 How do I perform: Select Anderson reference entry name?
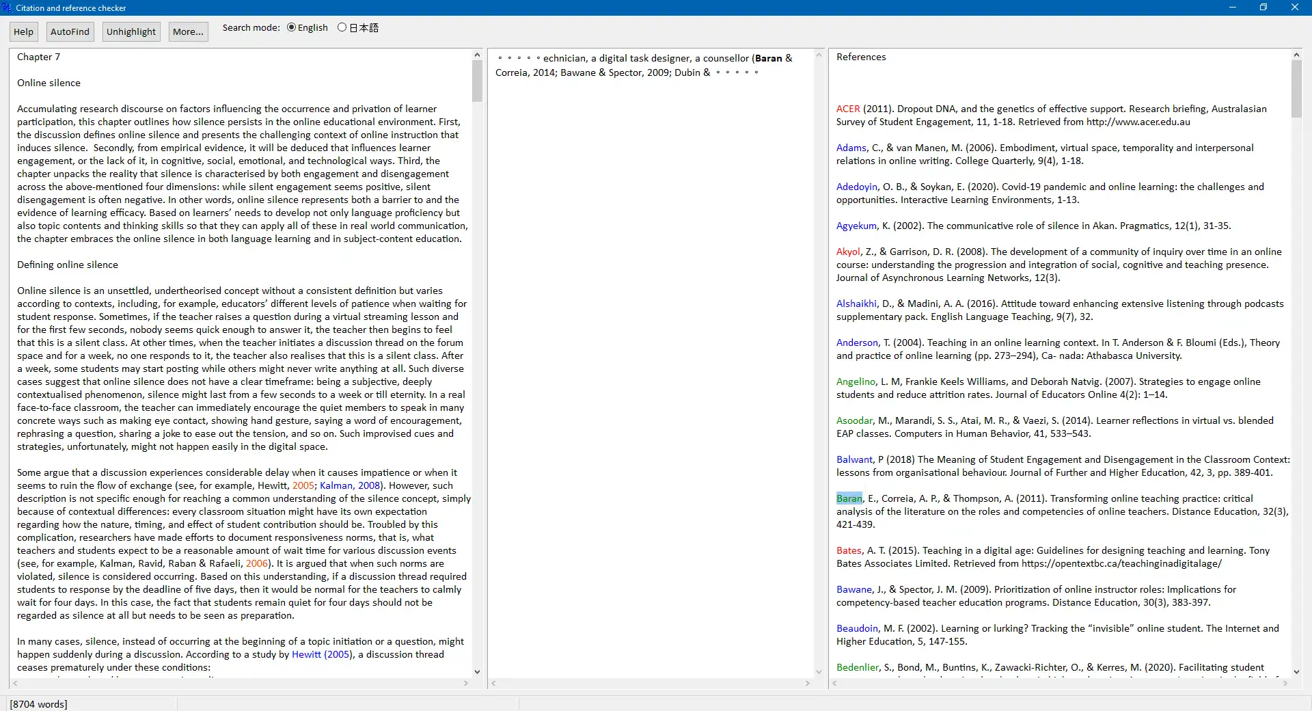pyautogui.click(x=857, y=343)
